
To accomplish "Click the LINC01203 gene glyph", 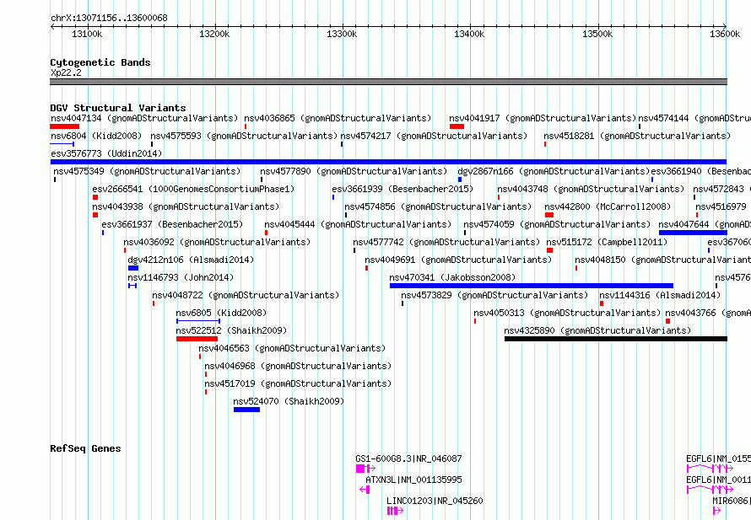I will click(395, 511).
